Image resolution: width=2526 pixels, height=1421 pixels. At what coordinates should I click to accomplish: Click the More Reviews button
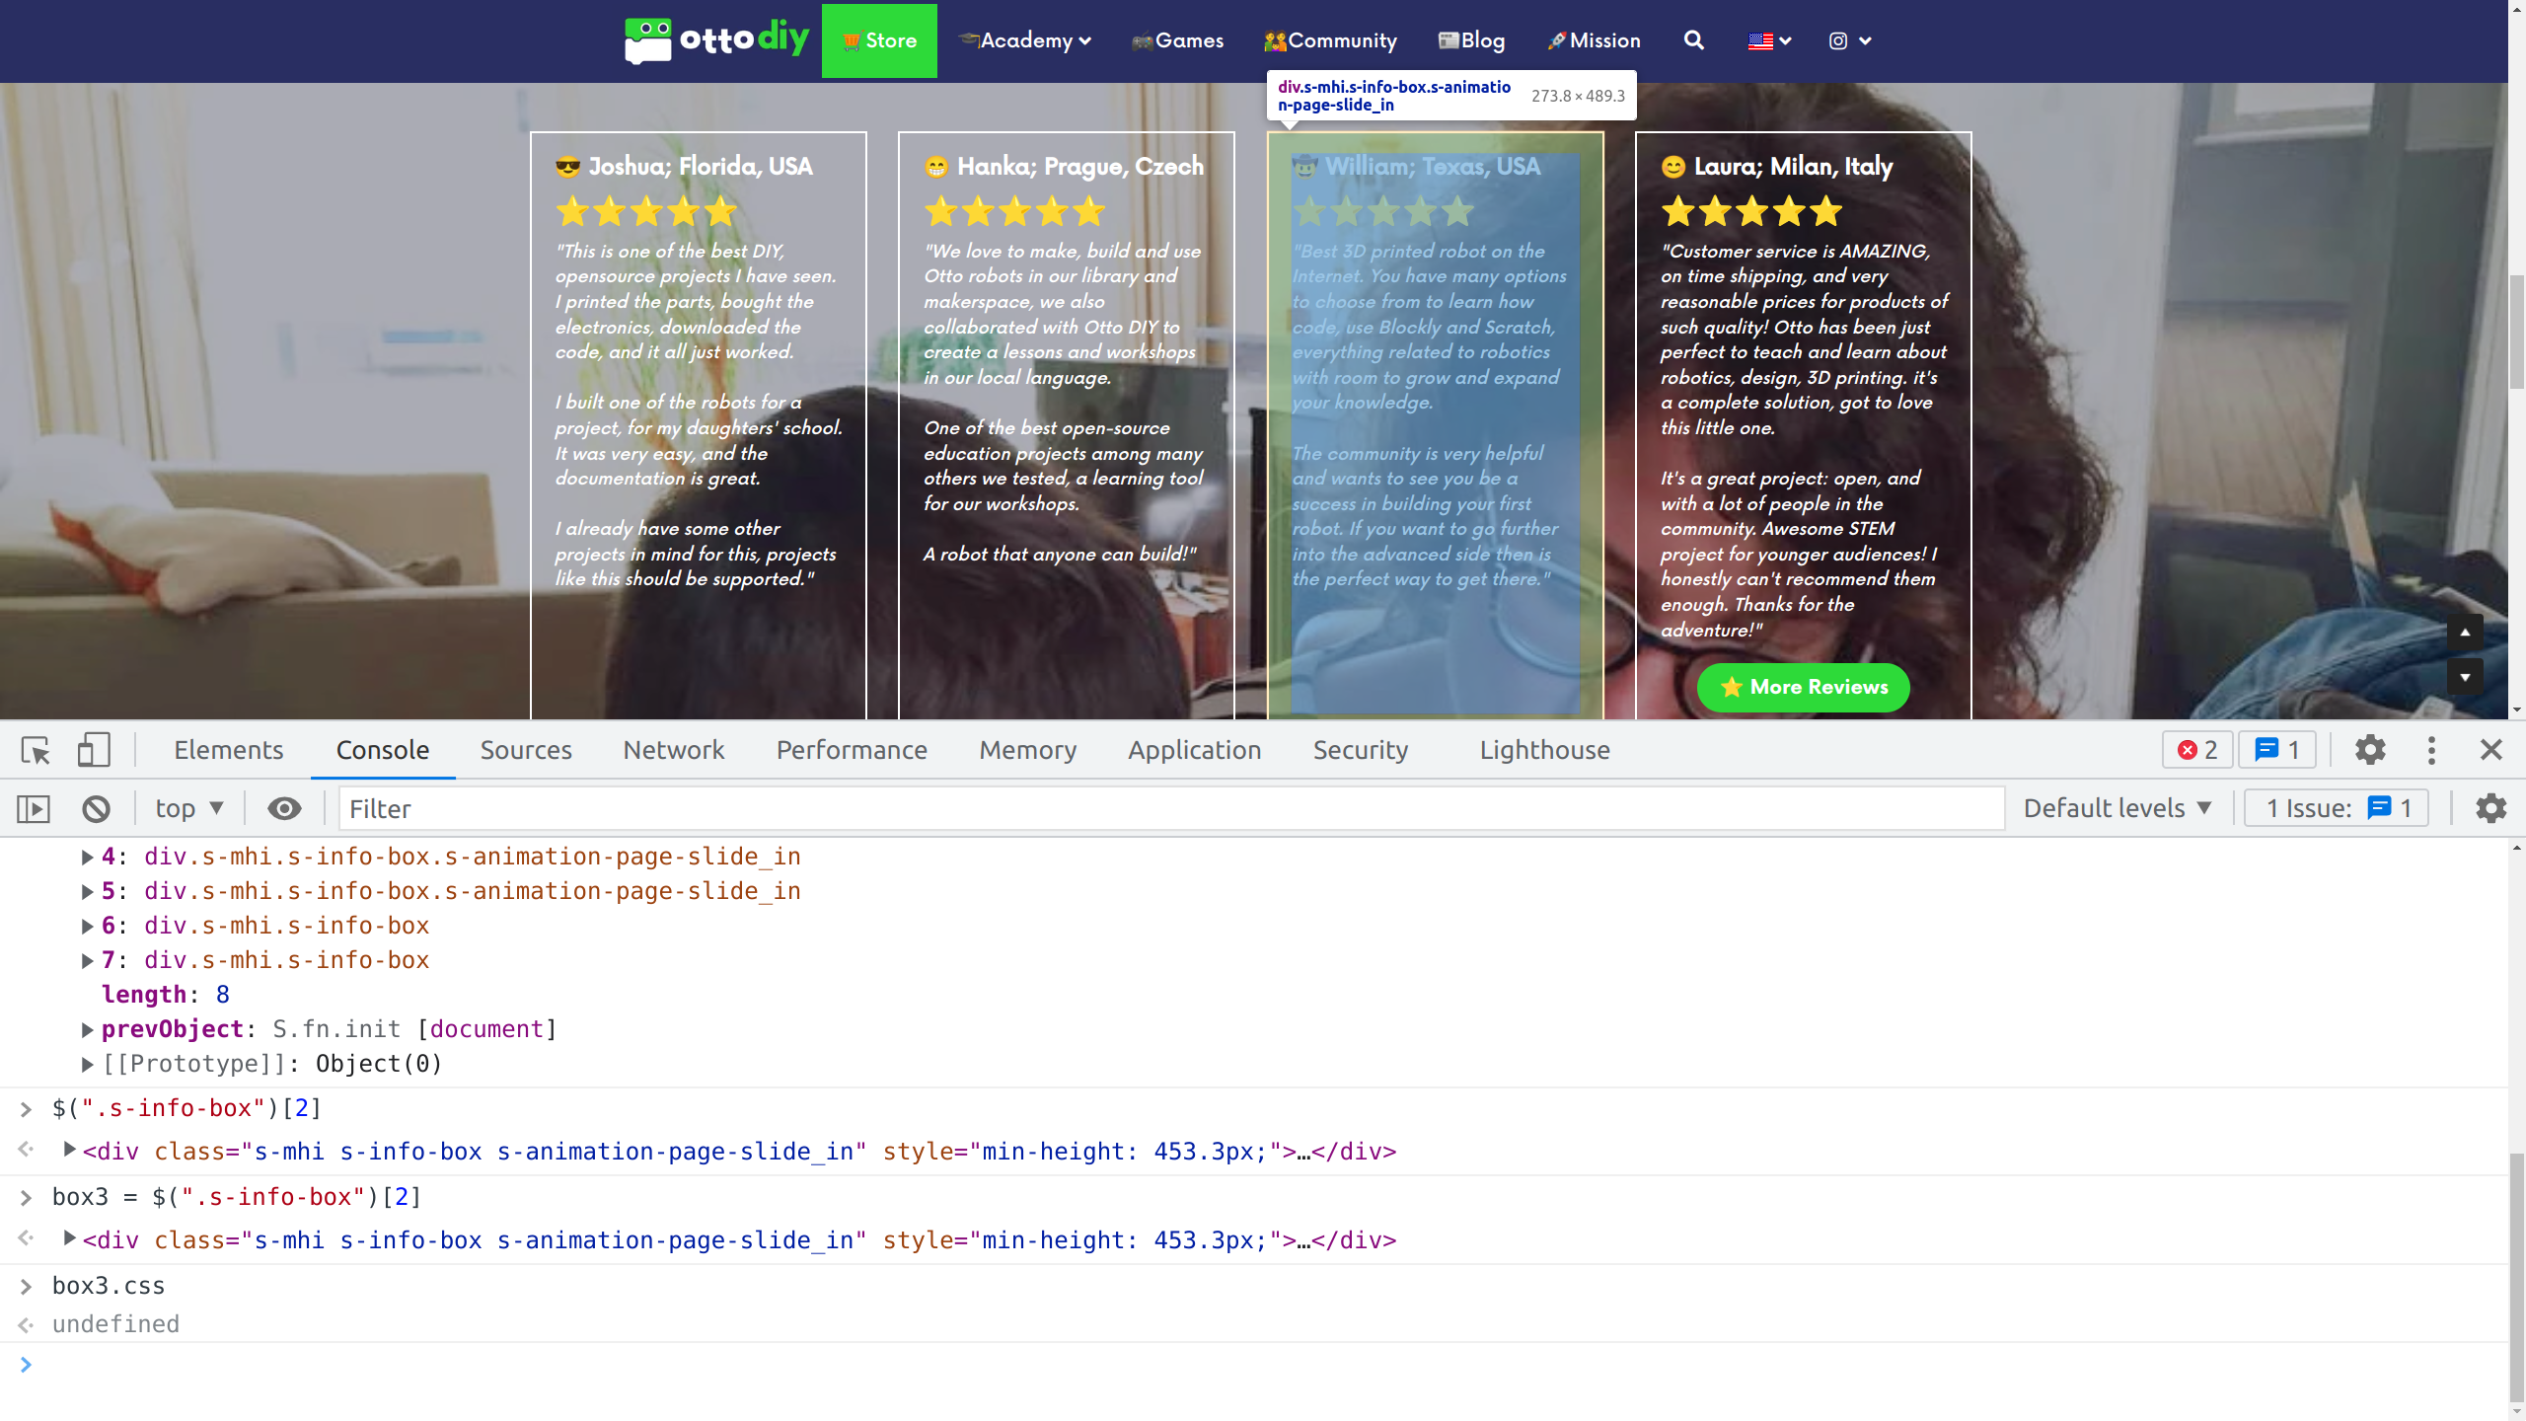(x=1803, y=688)
